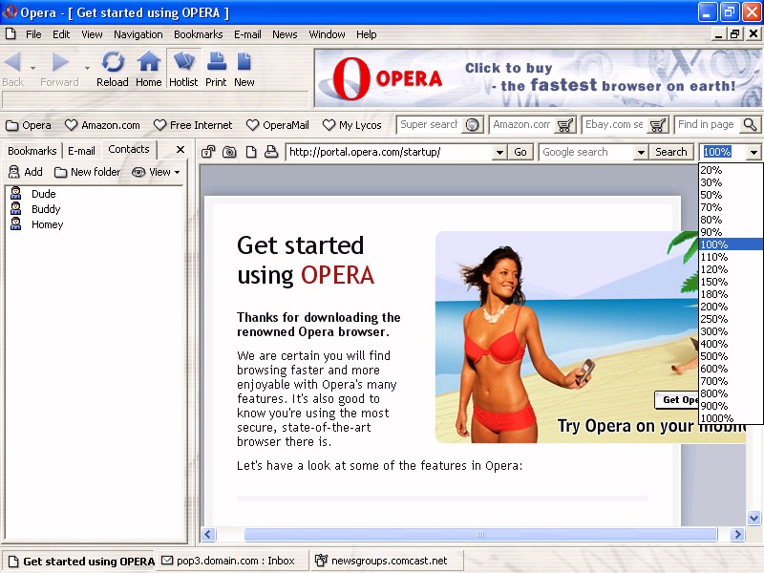Add a new contact

(x=26, y=172)
